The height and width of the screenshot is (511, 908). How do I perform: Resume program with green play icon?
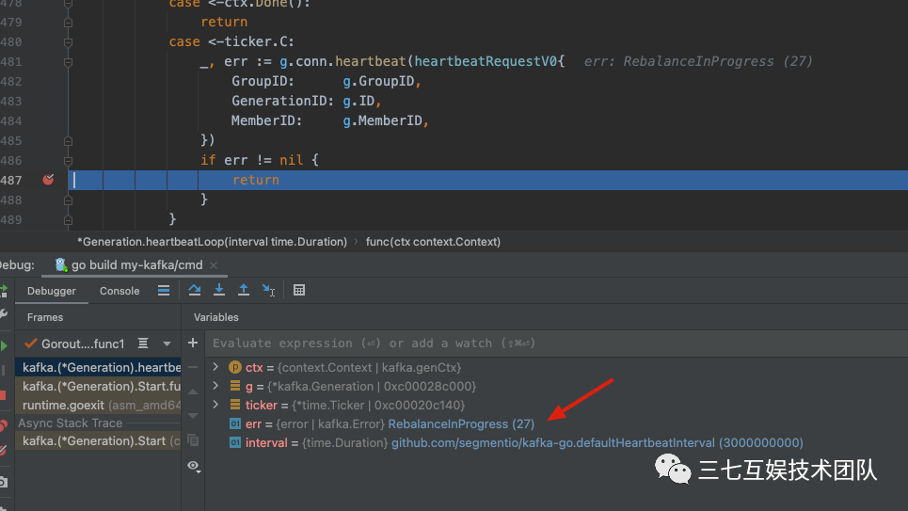[4, 346]
